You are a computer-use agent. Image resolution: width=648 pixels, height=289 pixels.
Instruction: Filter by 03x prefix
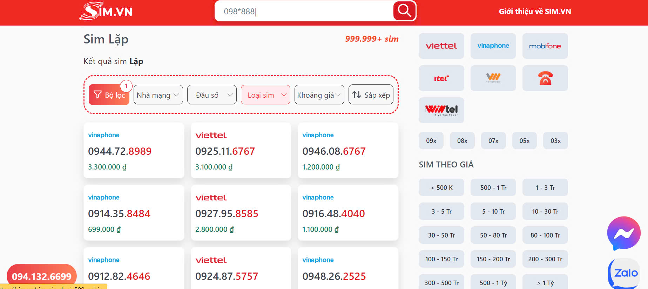pyautogui.click(x=555, y=140)
